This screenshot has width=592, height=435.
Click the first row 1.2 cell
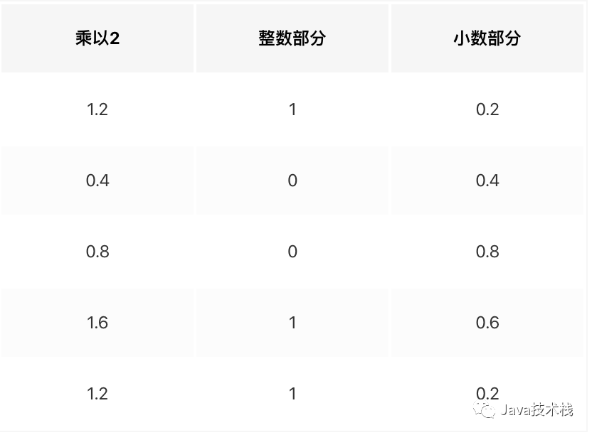click(97, 109)
